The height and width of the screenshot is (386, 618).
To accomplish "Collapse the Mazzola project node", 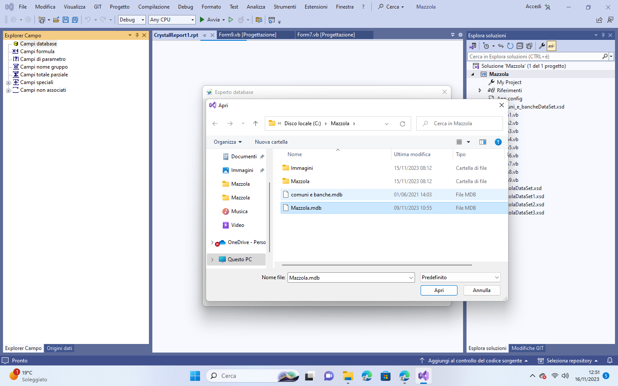I will [473, 74].
